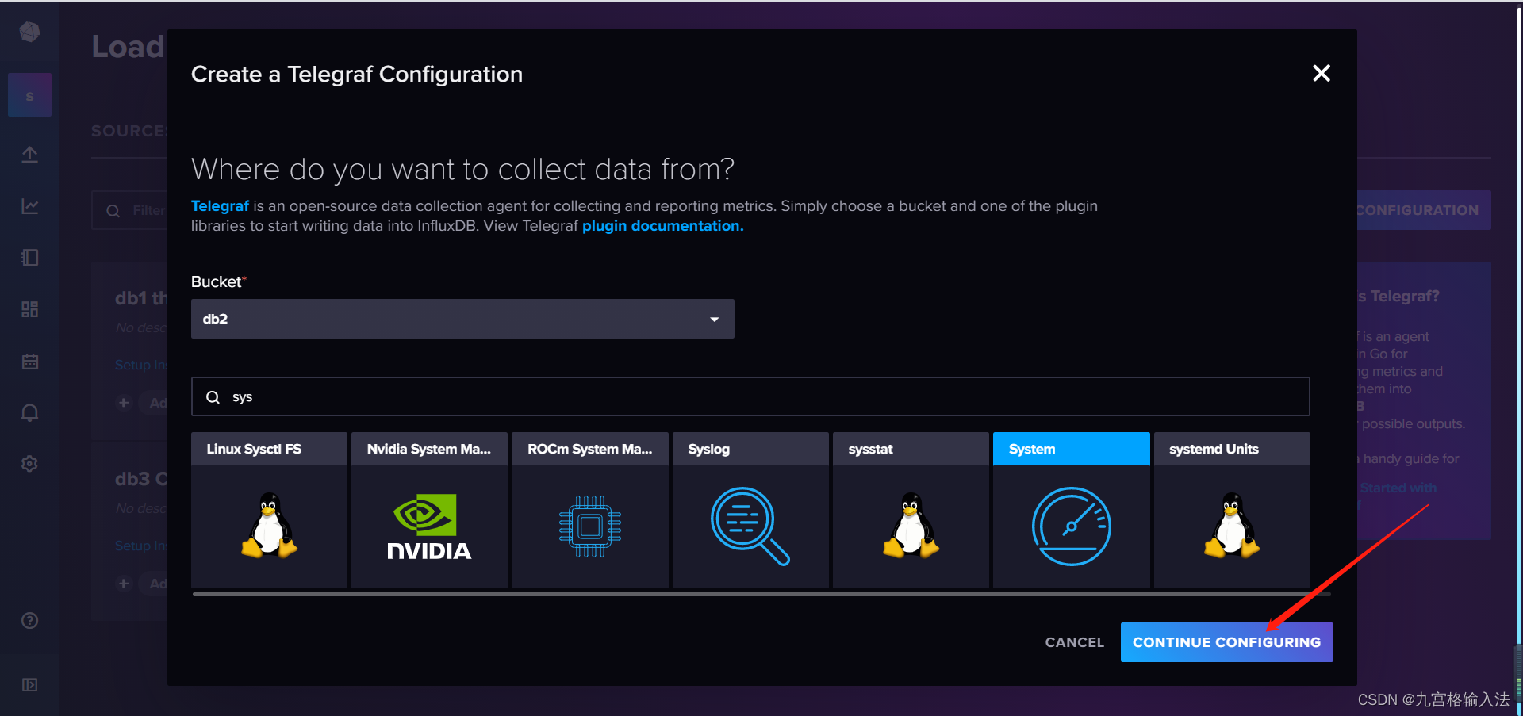Click CONTINUE CONFIGURING button
The width and height of the screenshot is (1523, 716).
(x=1226, y=642)
